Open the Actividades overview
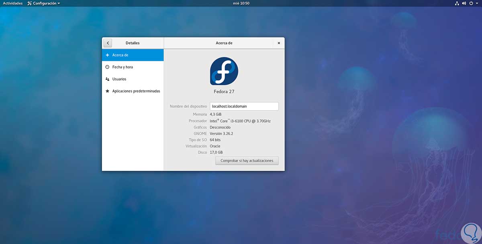The height and width of the screenshot is (244, 482). 13,3
